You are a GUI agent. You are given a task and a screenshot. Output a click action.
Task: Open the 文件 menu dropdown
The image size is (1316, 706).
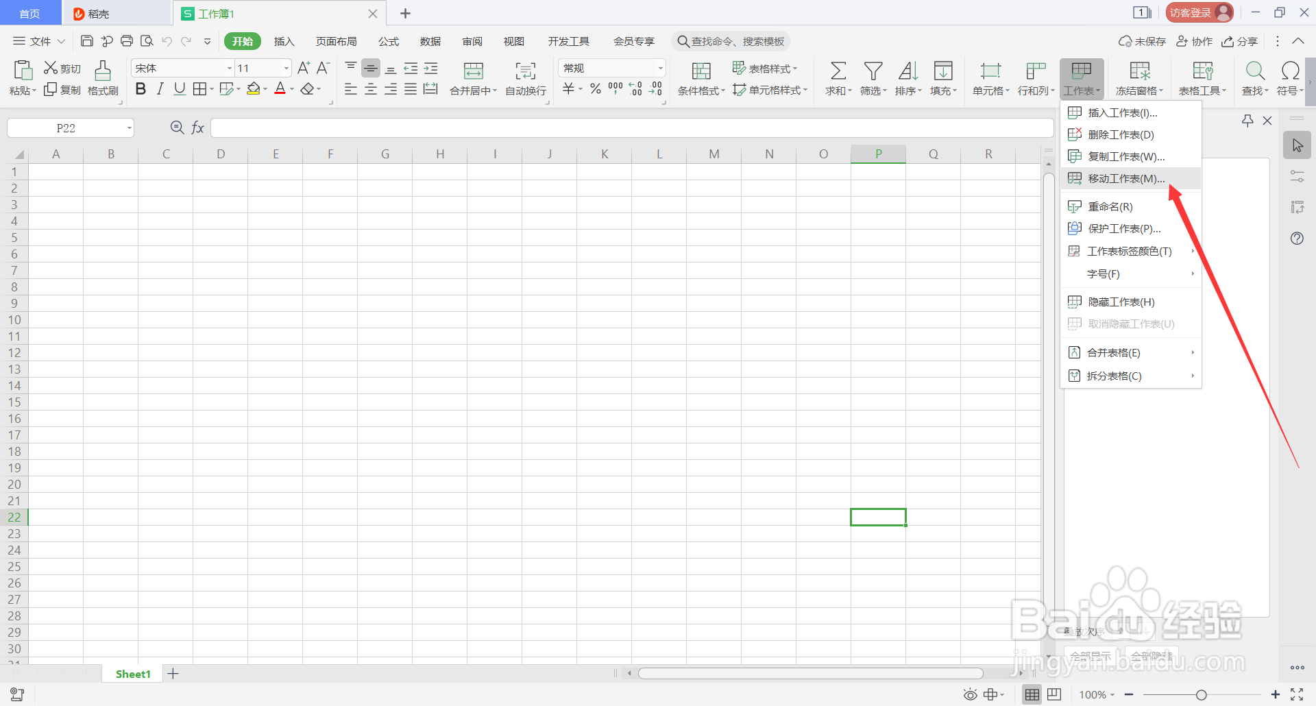[40, 41]
